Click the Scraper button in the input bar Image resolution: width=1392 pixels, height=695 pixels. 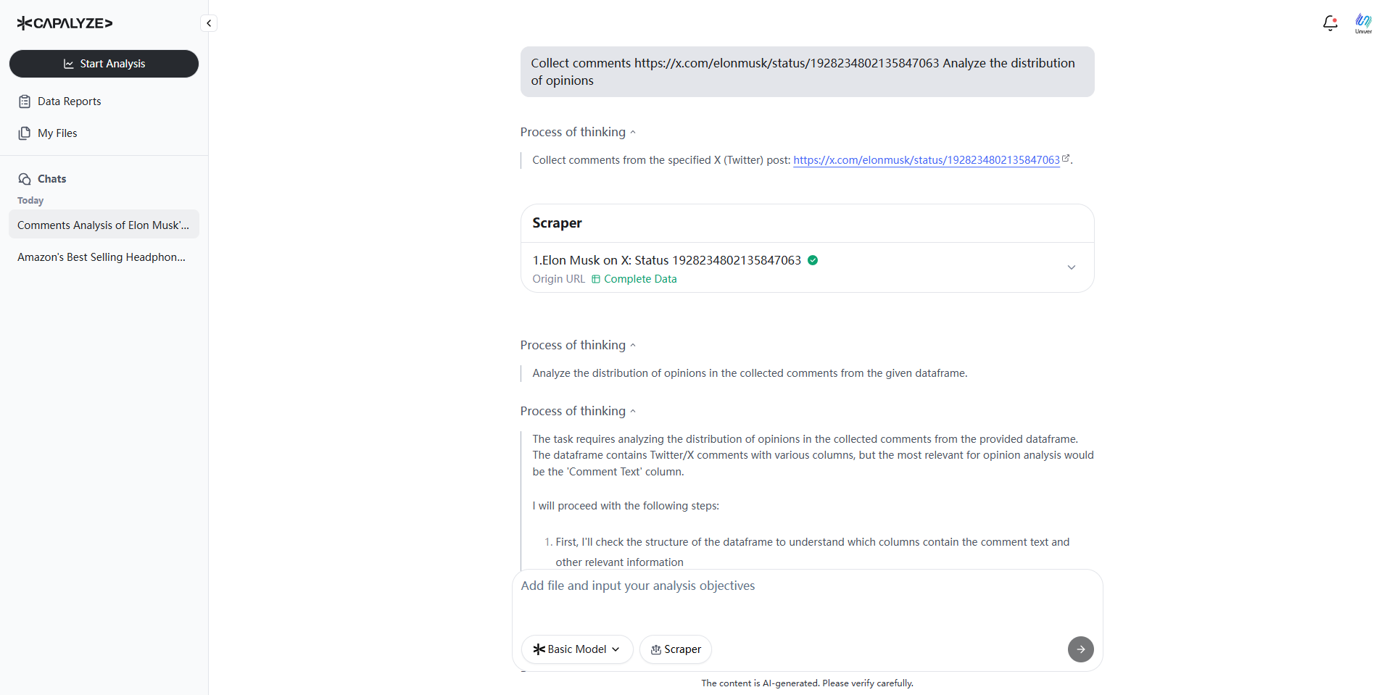click(676, 649)
